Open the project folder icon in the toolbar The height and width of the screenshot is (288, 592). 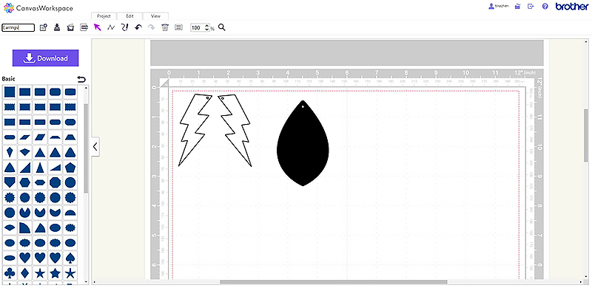70,27
